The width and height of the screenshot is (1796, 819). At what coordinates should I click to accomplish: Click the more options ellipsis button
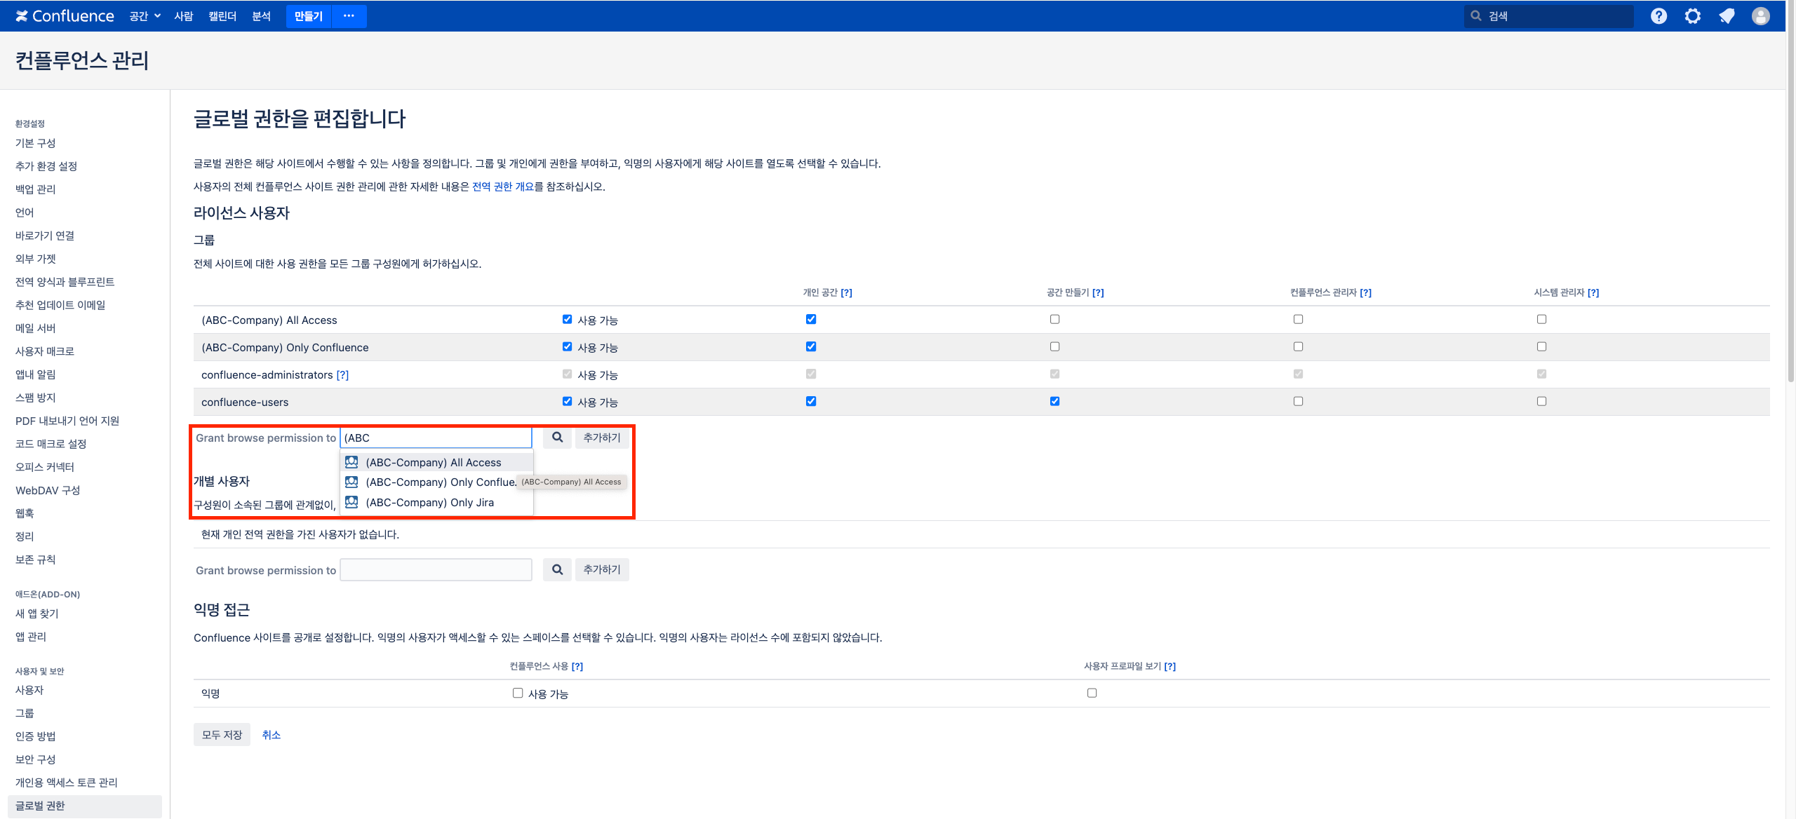click(349, 15)
